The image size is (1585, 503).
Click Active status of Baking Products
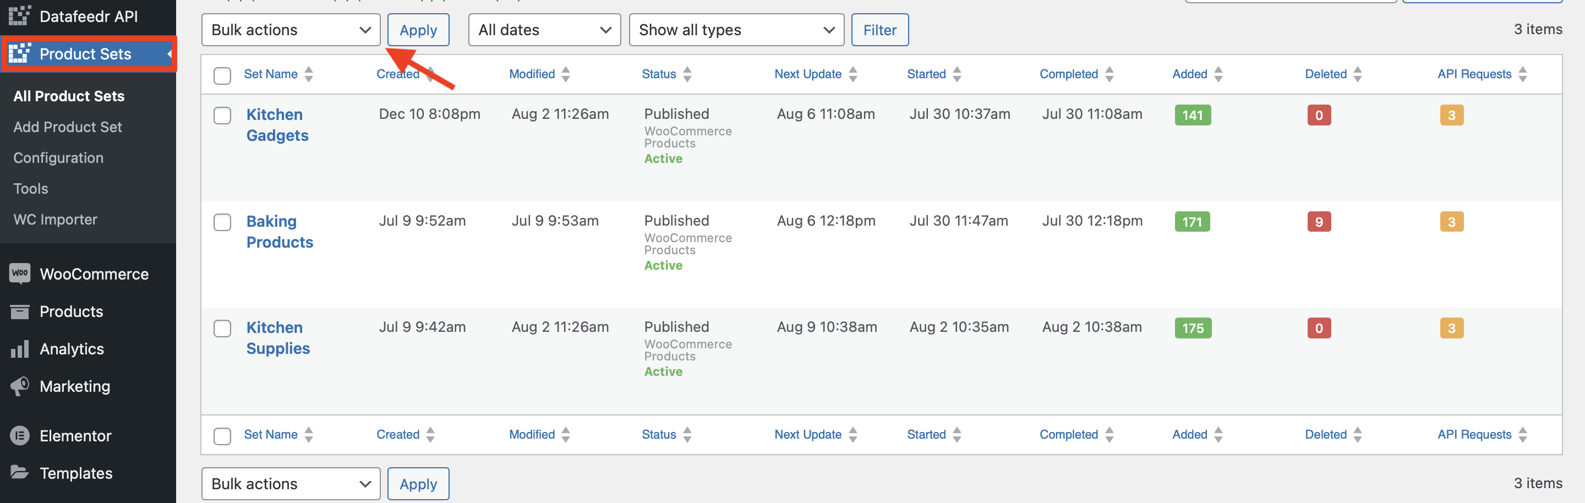[x=663, y=265]
